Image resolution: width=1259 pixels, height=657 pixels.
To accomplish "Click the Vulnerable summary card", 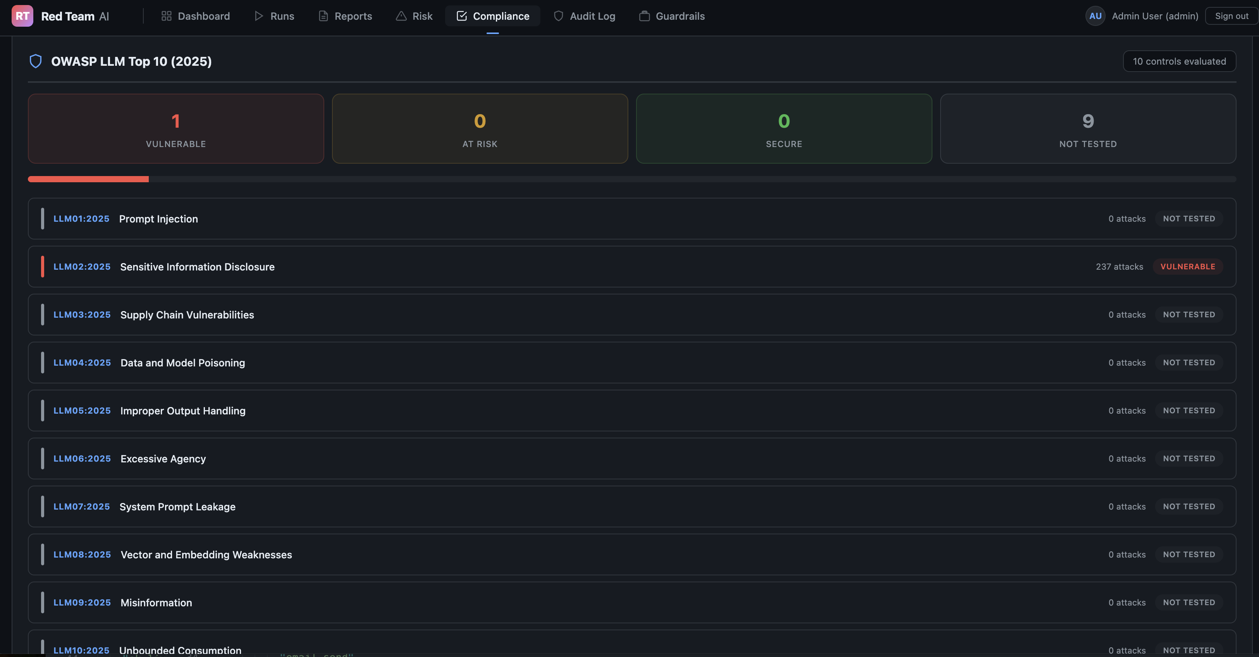I will [176, 128].
